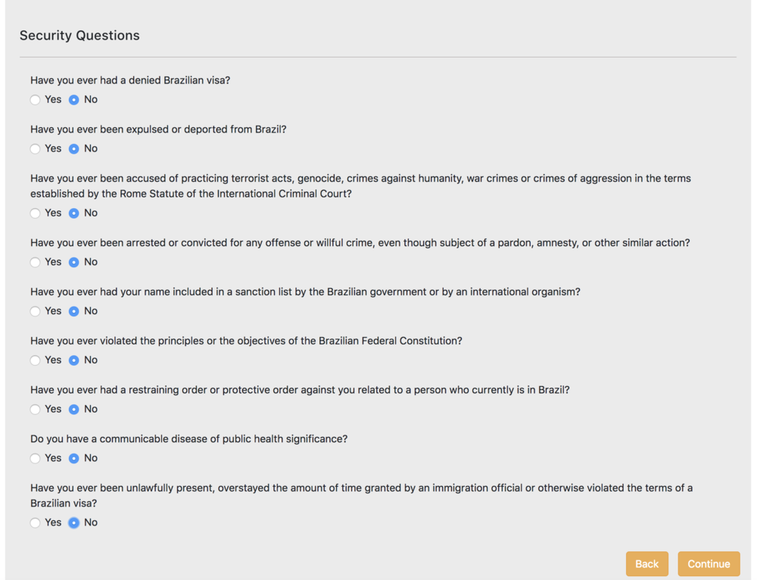Select No for arrested or convicted question
Image resolution: width=757 pixels, height=580 pixels.
(74, 263)
